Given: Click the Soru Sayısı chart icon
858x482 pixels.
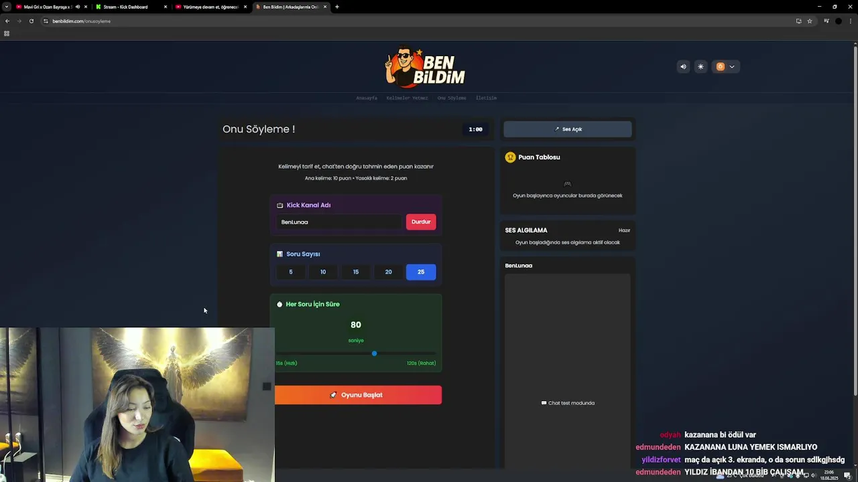Looking at the screenshot, I should click(280, 254).
